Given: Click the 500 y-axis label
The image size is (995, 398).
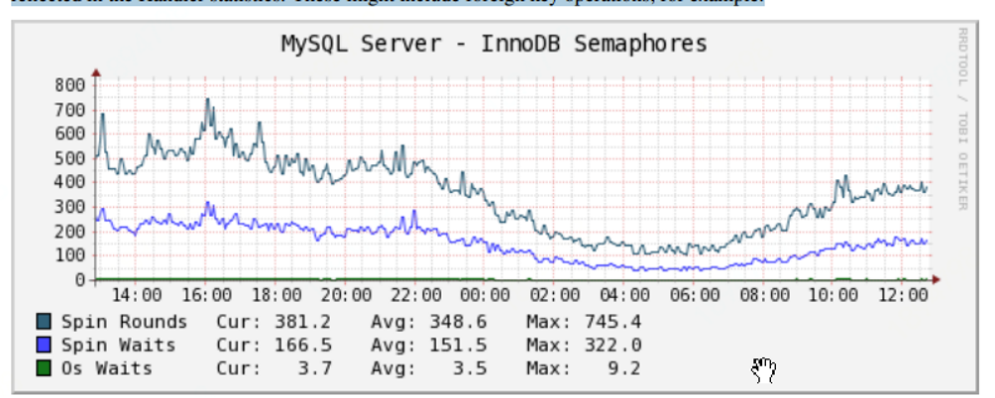Looking at the screenshot, I should 70,157.
